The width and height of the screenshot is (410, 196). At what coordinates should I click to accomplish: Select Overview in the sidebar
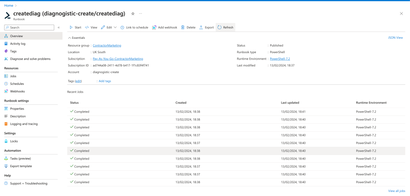point(31,36)
